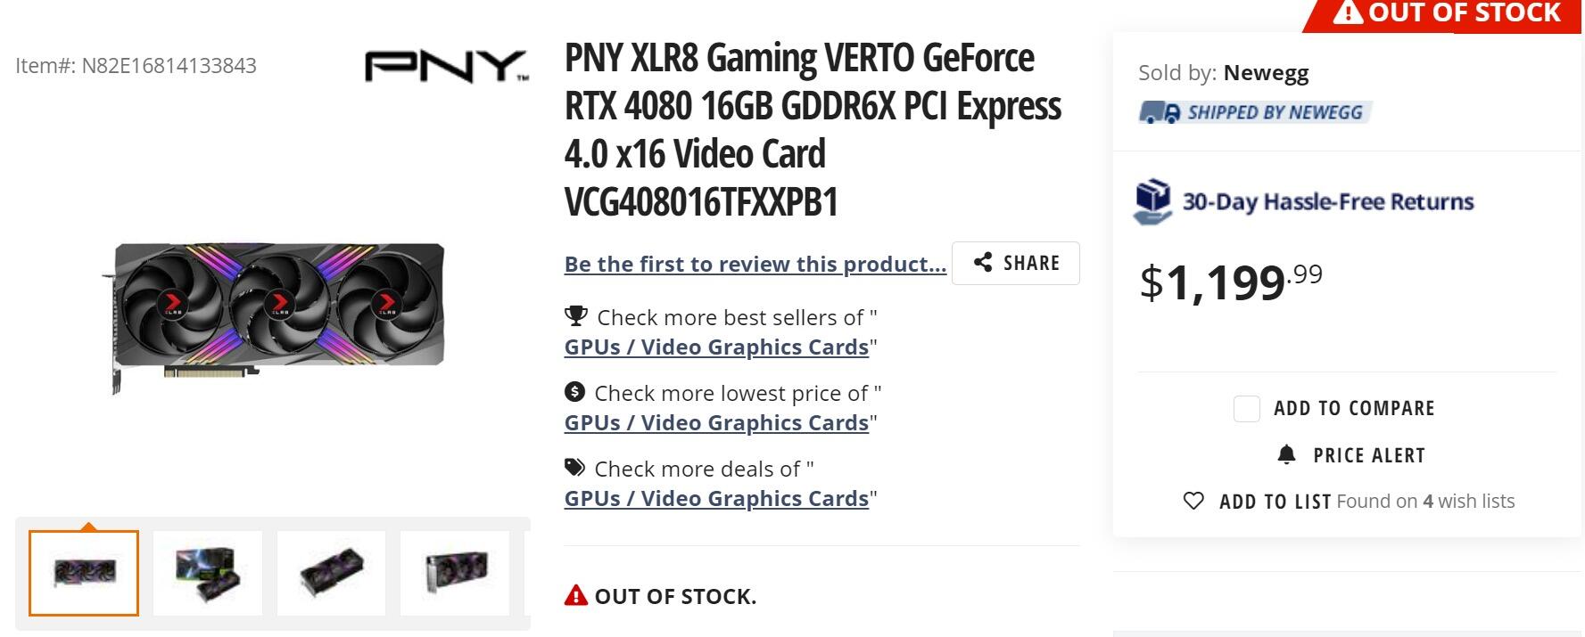The width and height of the screenshot is (1585, 637).
Task: Click the trophy best sellers icon
Action: click(575, 316)
